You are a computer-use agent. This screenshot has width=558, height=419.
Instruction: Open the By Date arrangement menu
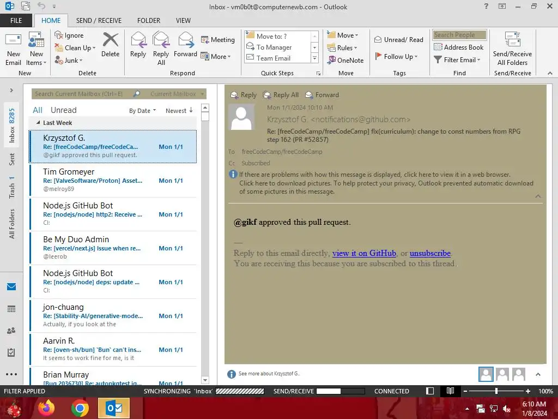(x=142, y=110)
